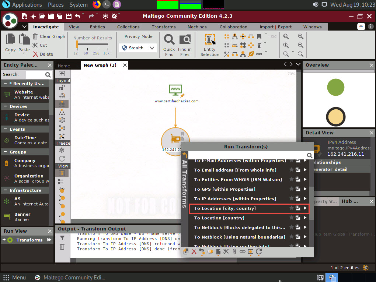Click the save icon in title bar
Image resolution: width=376 pixels, height=282 pixels.
click(x=51, y=16)
